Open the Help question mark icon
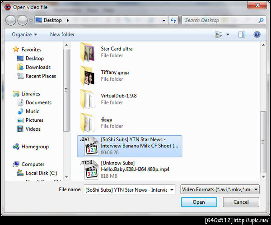The height and width of the screenshot is (225, 271). (257, 35)
